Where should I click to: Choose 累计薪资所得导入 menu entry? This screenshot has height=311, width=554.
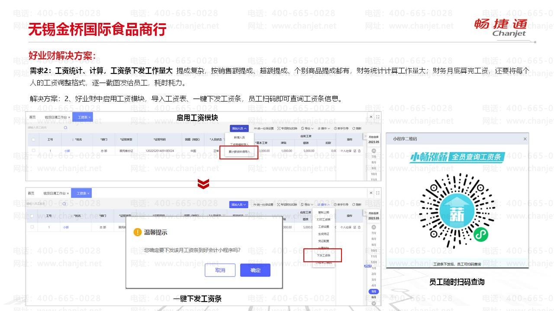click(239, 152)
